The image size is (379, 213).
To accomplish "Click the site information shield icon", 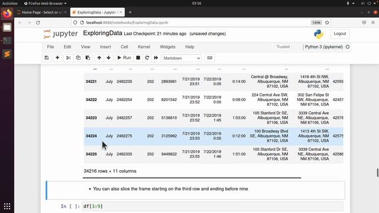I will point(75,22).
